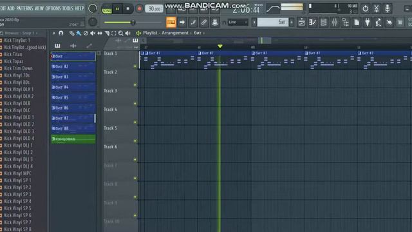Click the about/arrows toolbar icon
Screen dimensions: 412x232
pos(389,23)
